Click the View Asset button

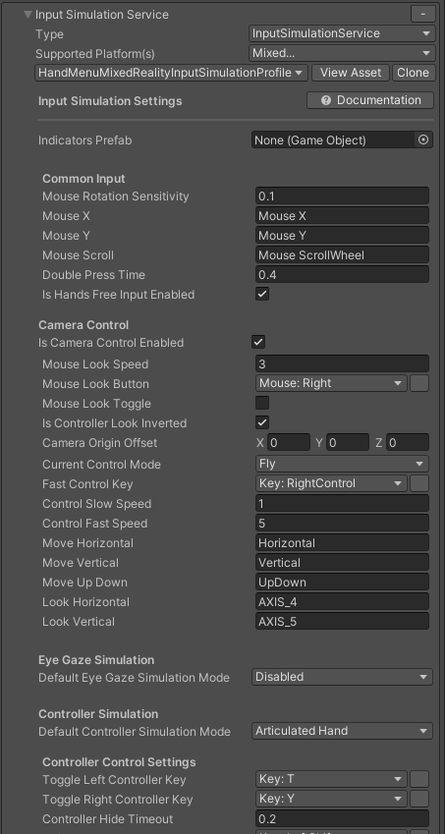pyautogui.click(x=351, y=73)
